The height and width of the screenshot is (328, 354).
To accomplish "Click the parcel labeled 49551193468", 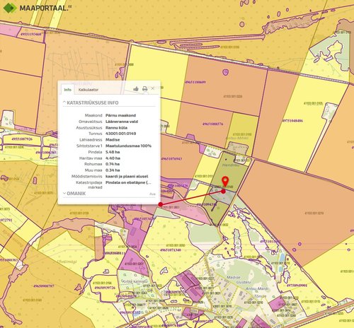I will coord(31,34).
